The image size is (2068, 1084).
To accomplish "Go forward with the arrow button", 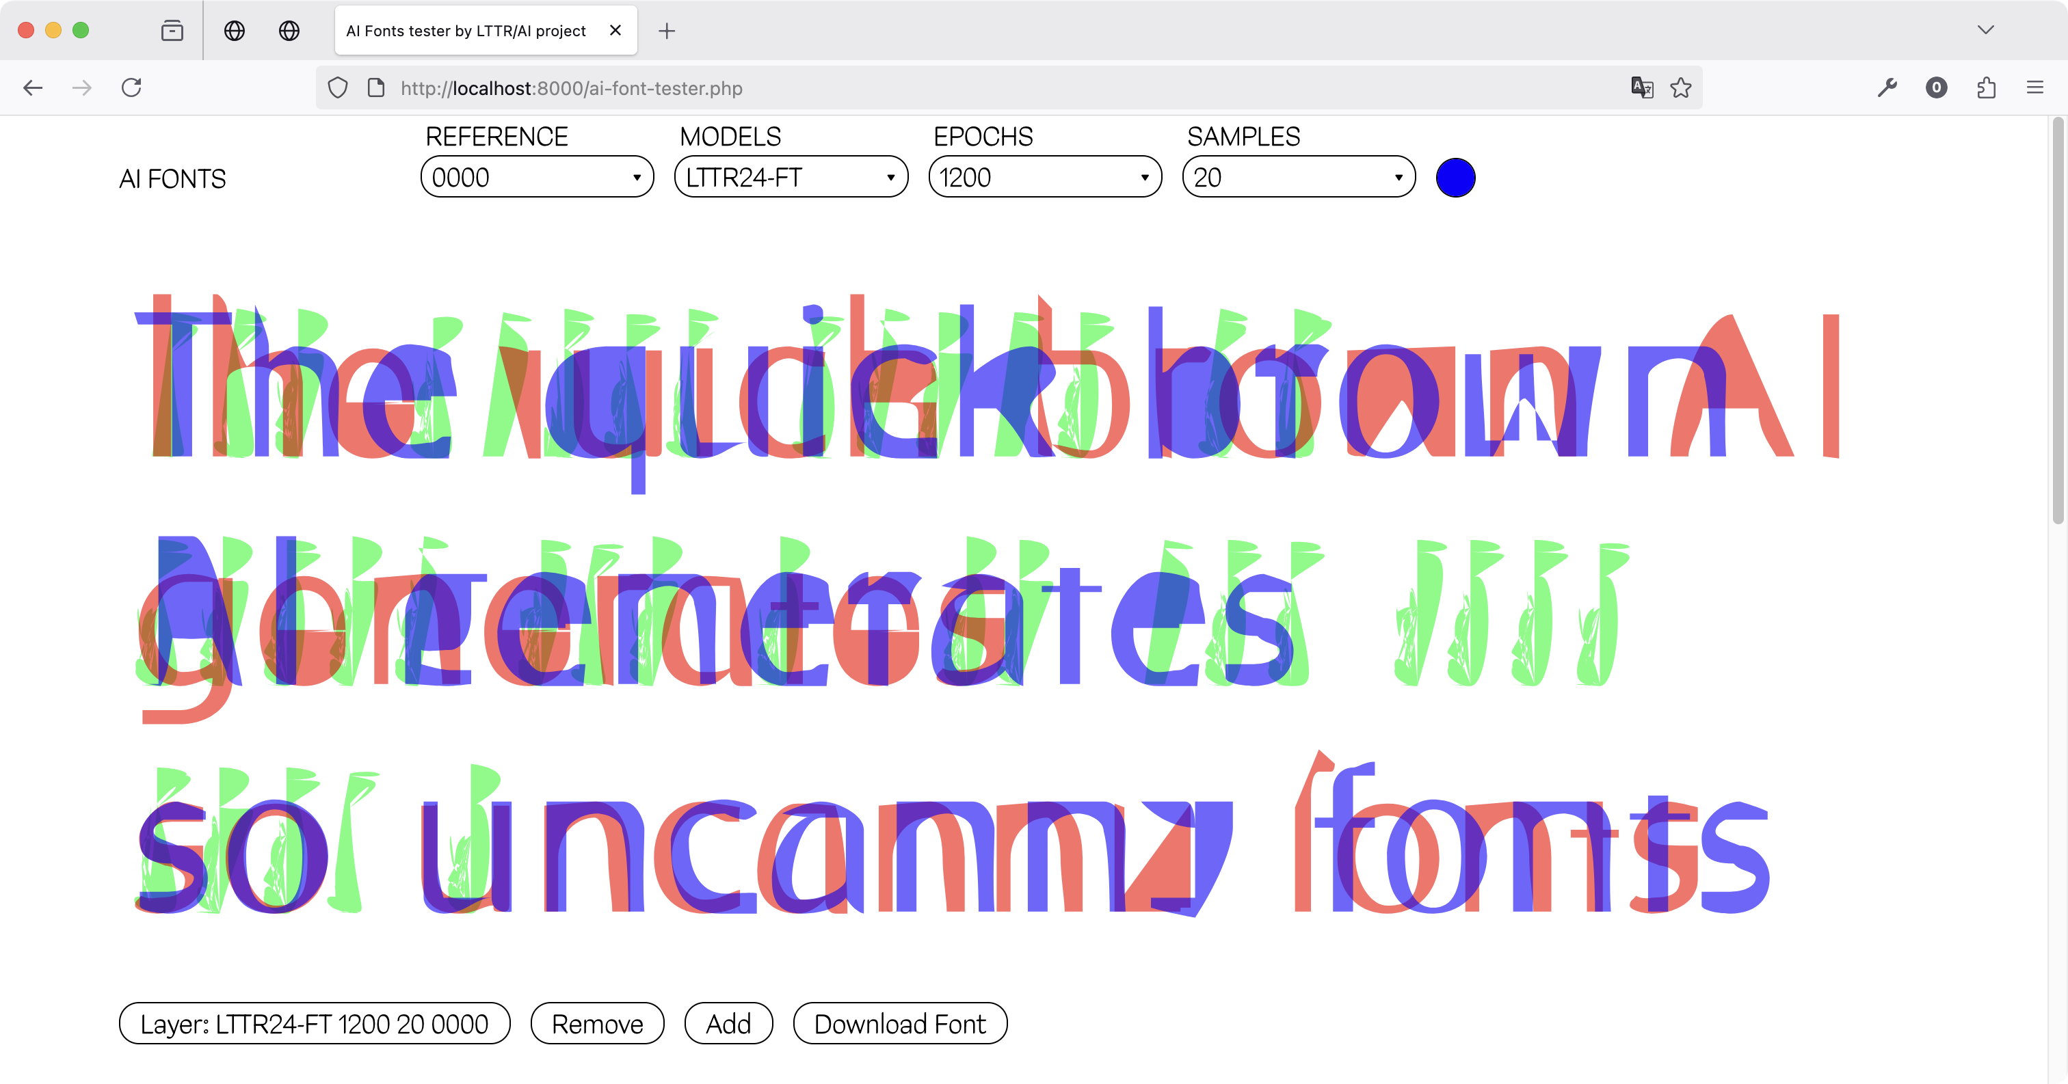I will (82, 87).
